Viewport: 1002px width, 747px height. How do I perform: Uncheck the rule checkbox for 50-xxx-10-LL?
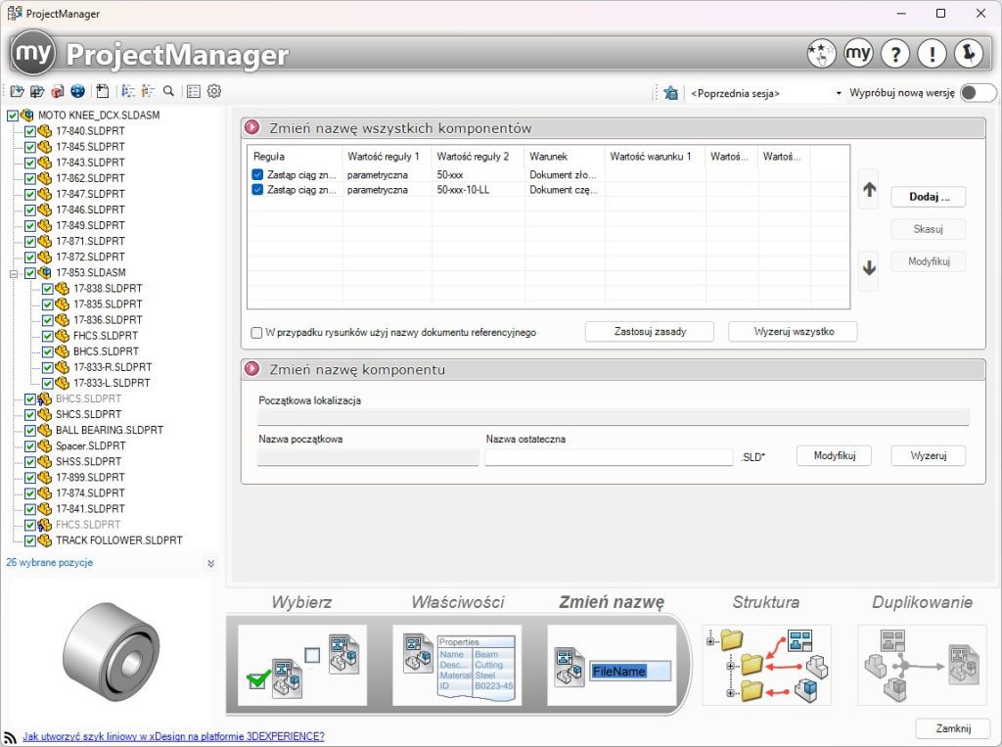pyautogui.click(x=257, y=190)
